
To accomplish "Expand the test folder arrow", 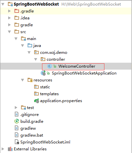I will 16,108.
